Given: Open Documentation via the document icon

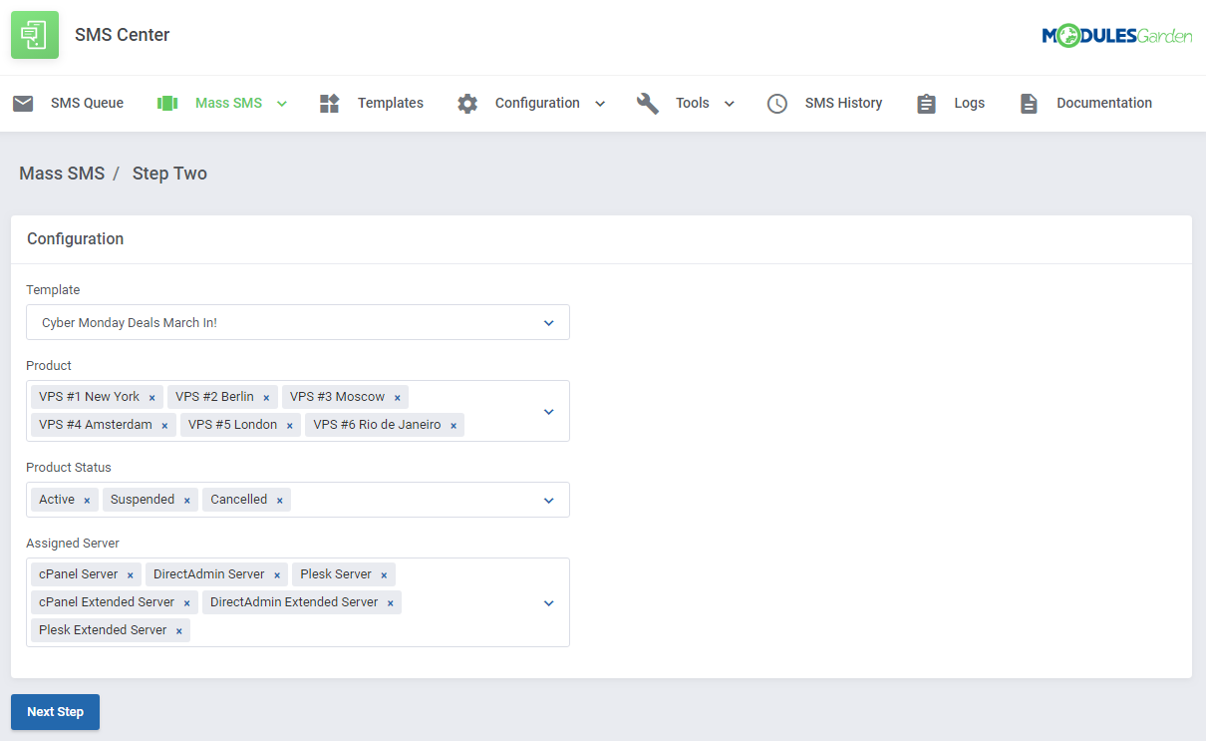Looking at the screenshot, I should coord(1029,103).
